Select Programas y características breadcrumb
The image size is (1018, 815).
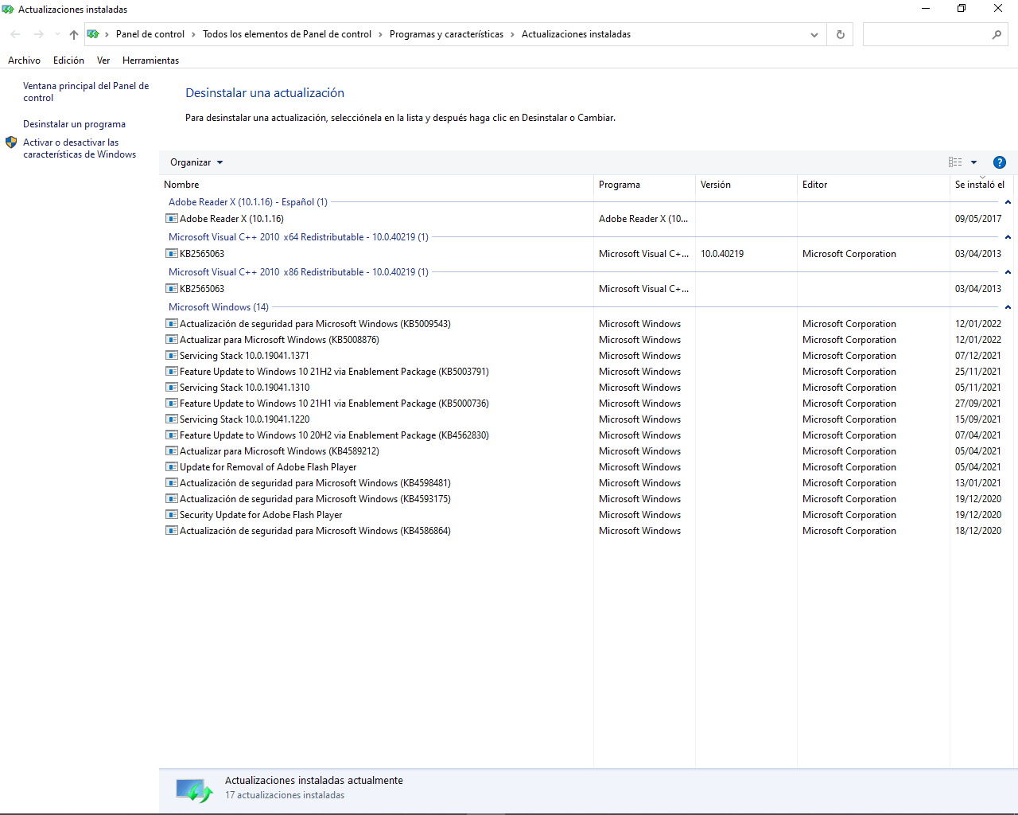click(x=446, y=34)
